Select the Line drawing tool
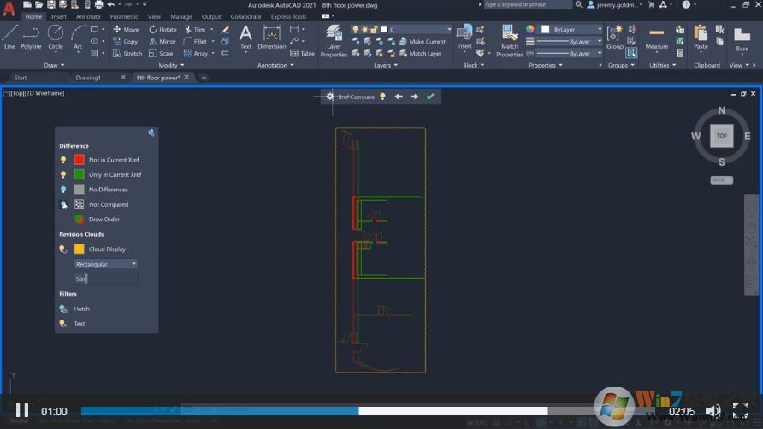763x429 pixels. click(10, 37)
